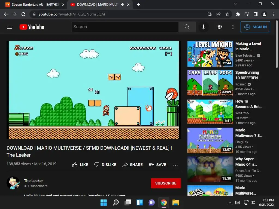Open the media control icon
Image resolution: width=279 pixels, height=209 pixels.
click(247, 14)
